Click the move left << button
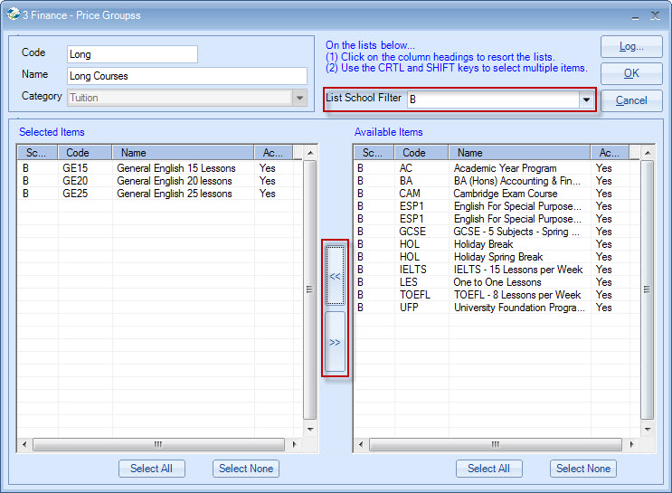 (x=335, y=275)
